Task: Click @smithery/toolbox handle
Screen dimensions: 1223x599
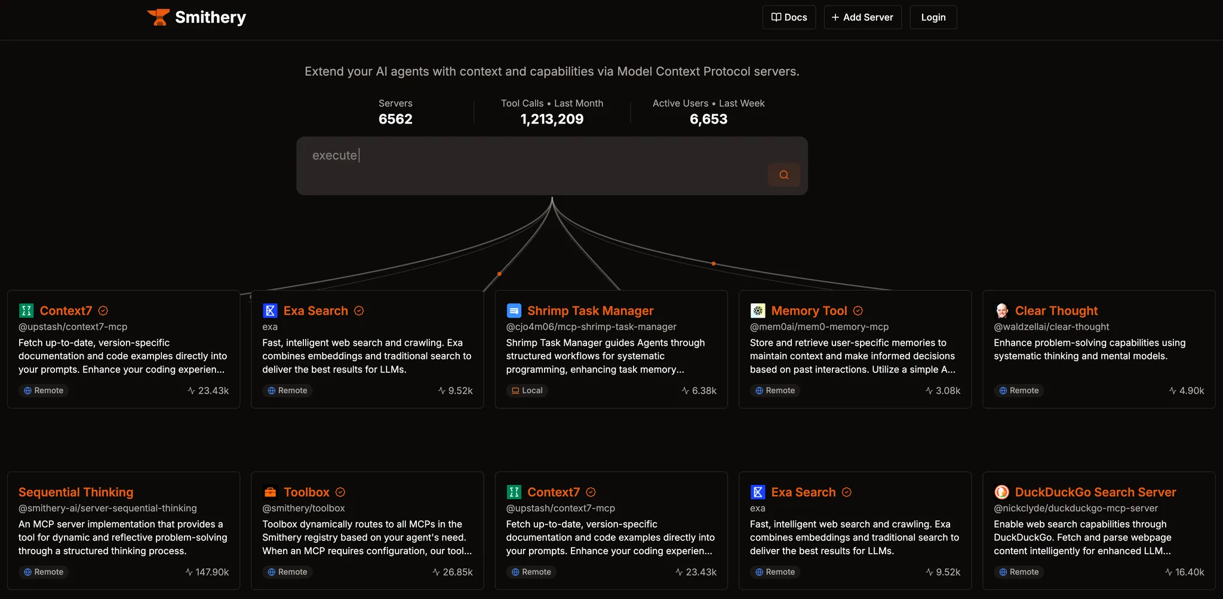Action: point(303,508)
